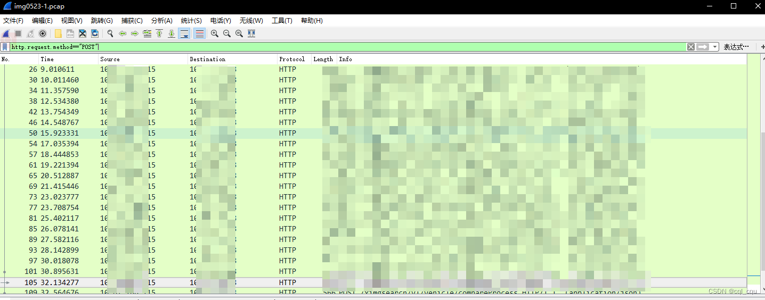Open the 无线(W) menu
Image resolution: width=765 pixels, height=300 pixels.
tap(251, 21)
